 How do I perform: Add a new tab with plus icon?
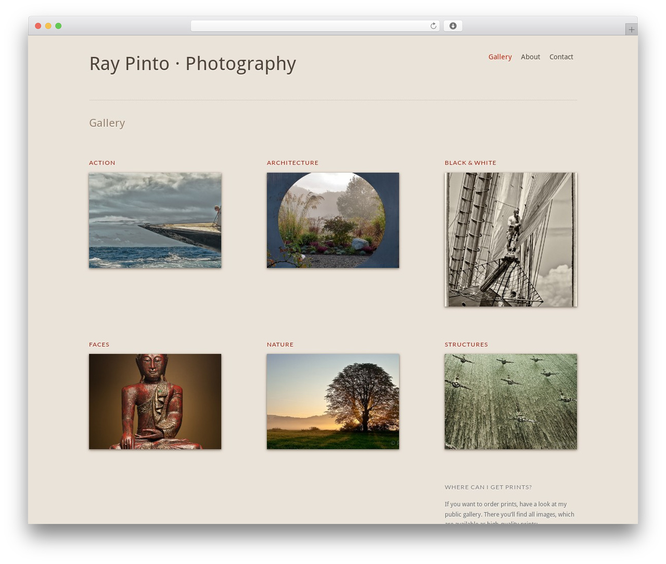pyautogui.click(x=631, y=30)
